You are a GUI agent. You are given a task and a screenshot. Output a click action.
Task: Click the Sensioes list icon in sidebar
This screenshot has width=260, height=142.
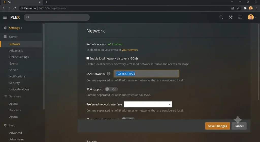(5, 96)
